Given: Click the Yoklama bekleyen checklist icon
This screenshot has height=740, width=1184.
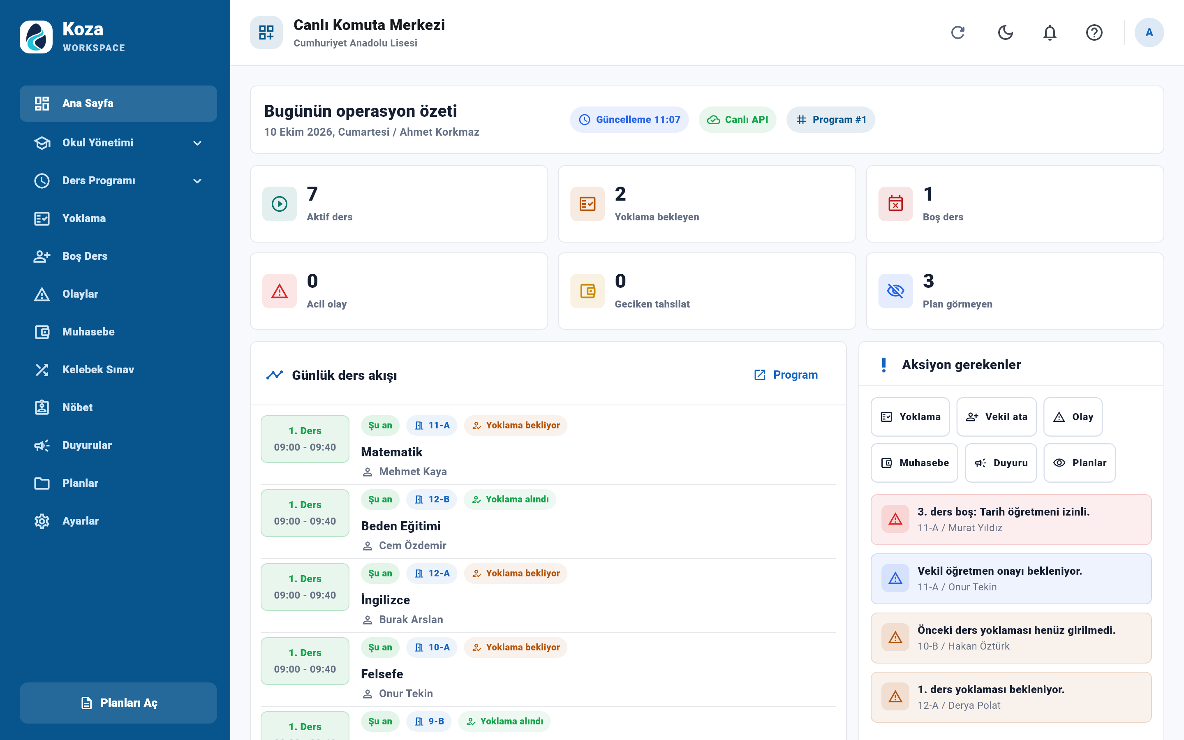Looking at the screenshot, I should [x=587, y=203].
